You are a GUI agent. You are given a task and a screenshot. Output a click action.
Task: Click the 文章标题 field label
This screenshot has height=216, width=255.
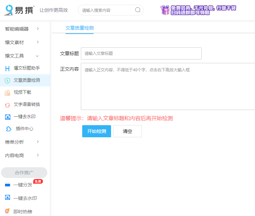[x=69, y=53]
